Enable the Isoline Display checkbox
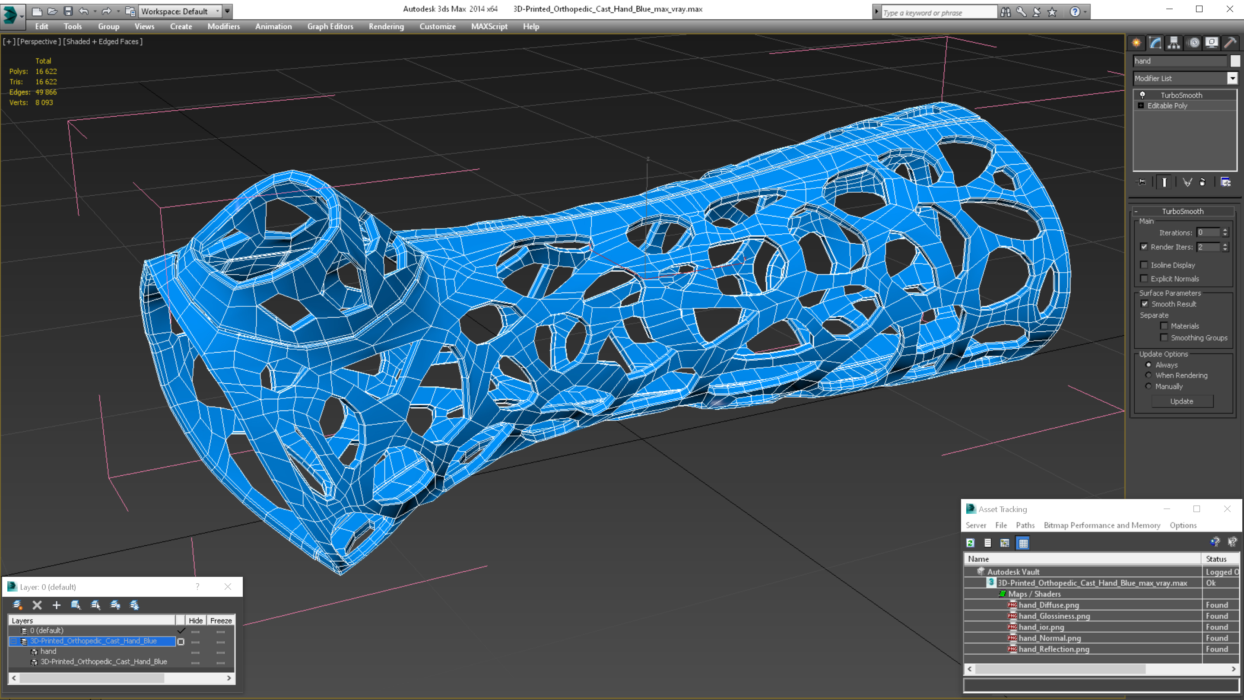Viewport: 1244px width, 700px height. pos(1144,265)
